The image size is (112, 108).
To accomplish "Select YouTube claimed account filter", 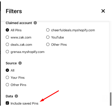I will pos(48,37).
